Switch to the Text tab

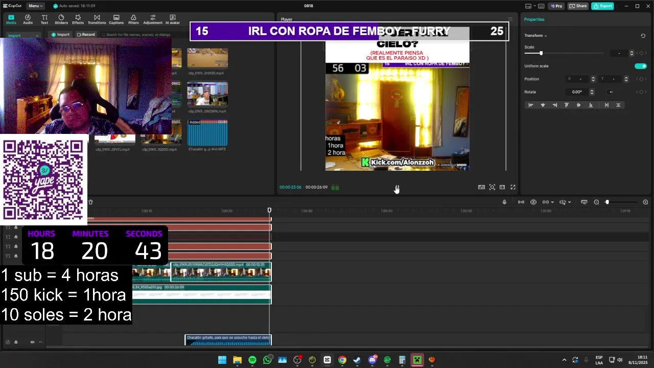(44, 19)
